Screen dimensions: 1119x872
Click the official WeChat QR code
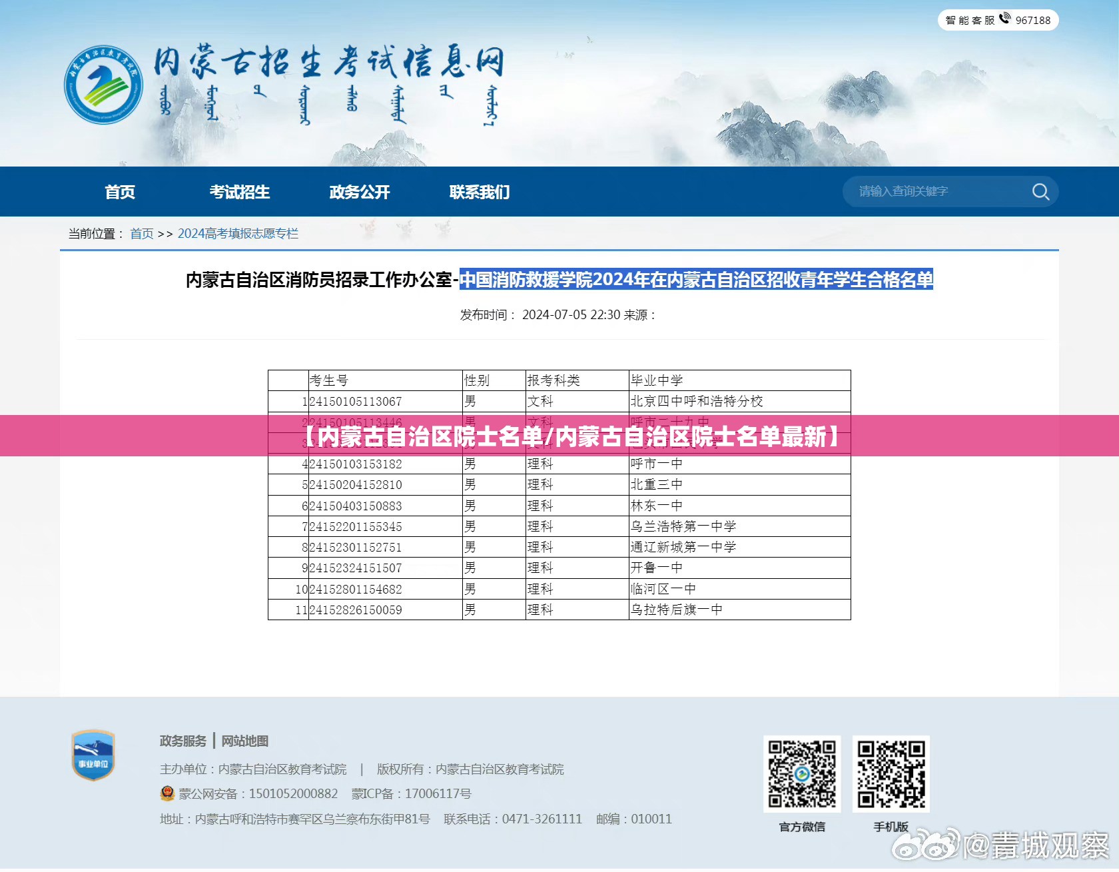[x=802, y=774]
